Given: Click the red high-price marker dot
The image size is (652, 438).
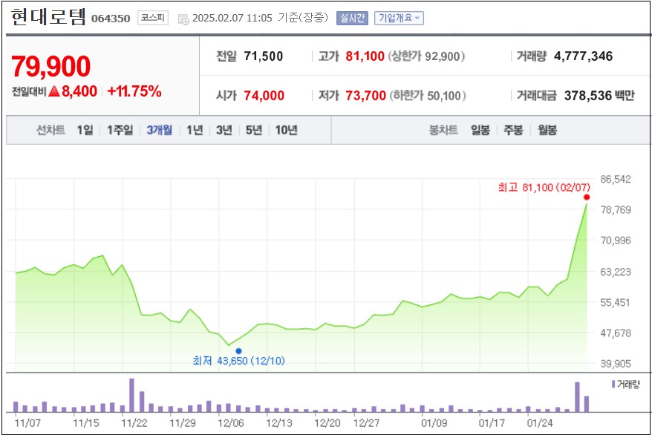Looking at the screenshot, I should tap(587, 197).
